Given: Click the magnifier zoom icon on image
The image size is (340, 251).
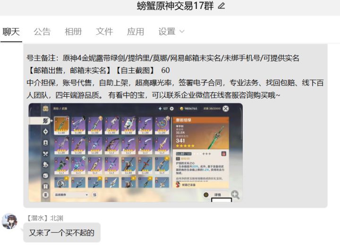Looking at the screenshot, I should (235, 194).
